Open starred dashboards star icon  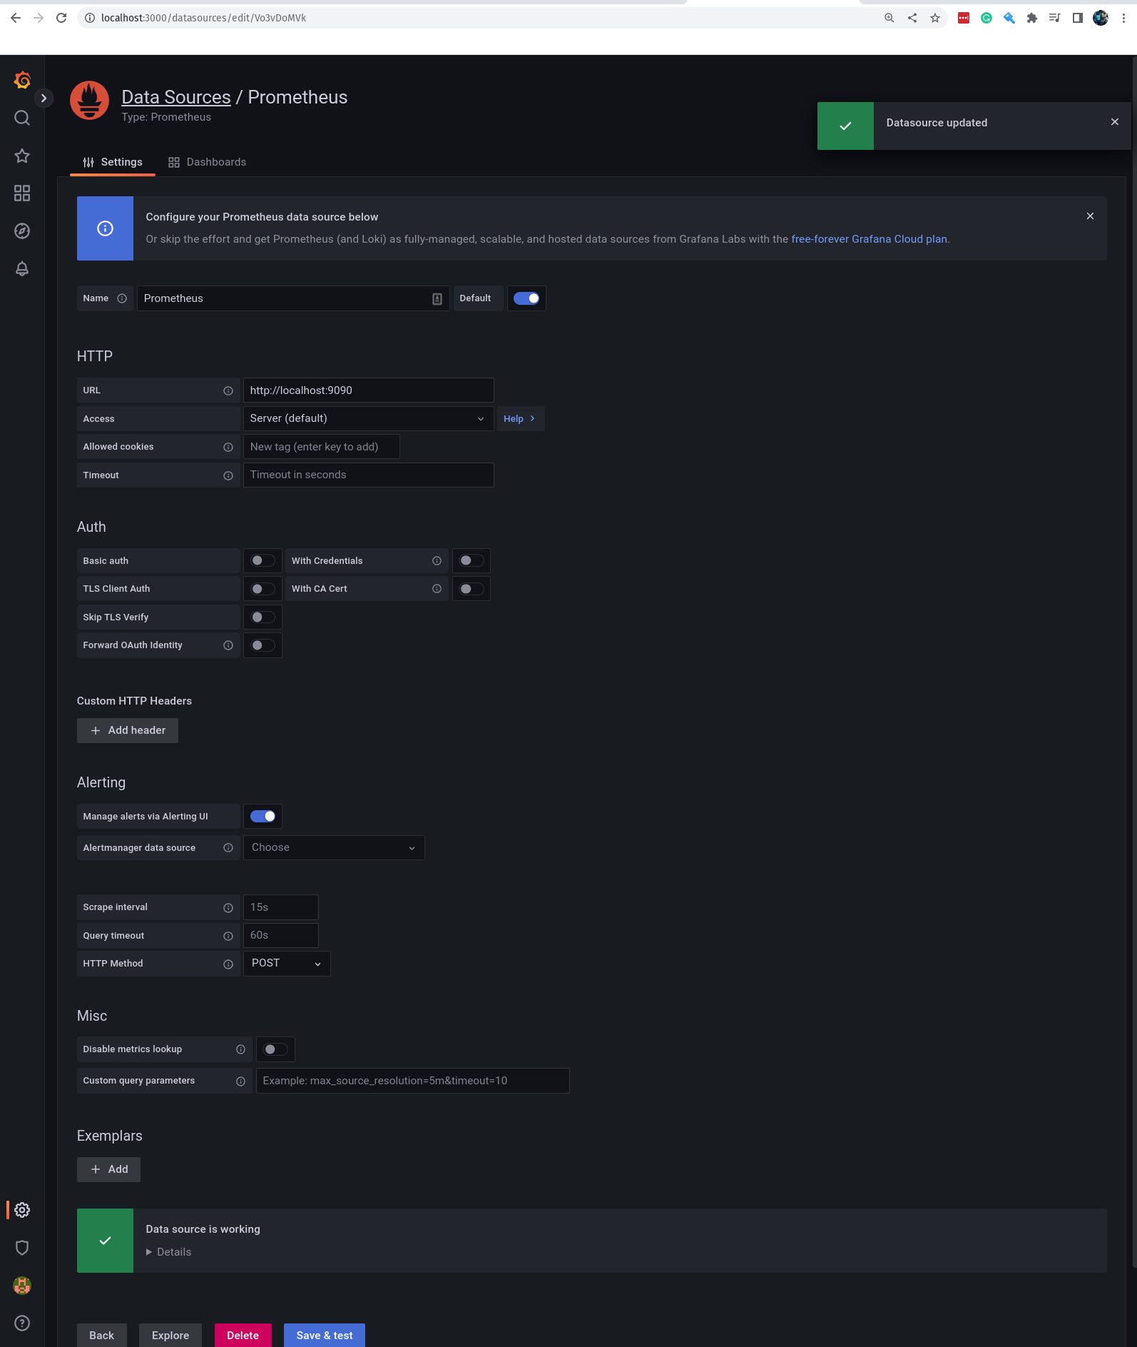pos(22,156)
